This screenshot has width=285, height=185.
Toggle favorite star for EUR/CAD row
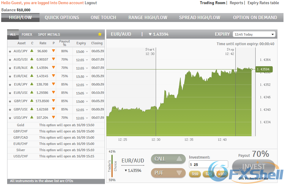click(x=10, y=76)
